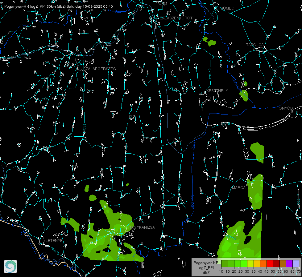Click the 35–40 dBZ yellow swatch
This screenshot has height=277, width=302.
tap(257, 263)
